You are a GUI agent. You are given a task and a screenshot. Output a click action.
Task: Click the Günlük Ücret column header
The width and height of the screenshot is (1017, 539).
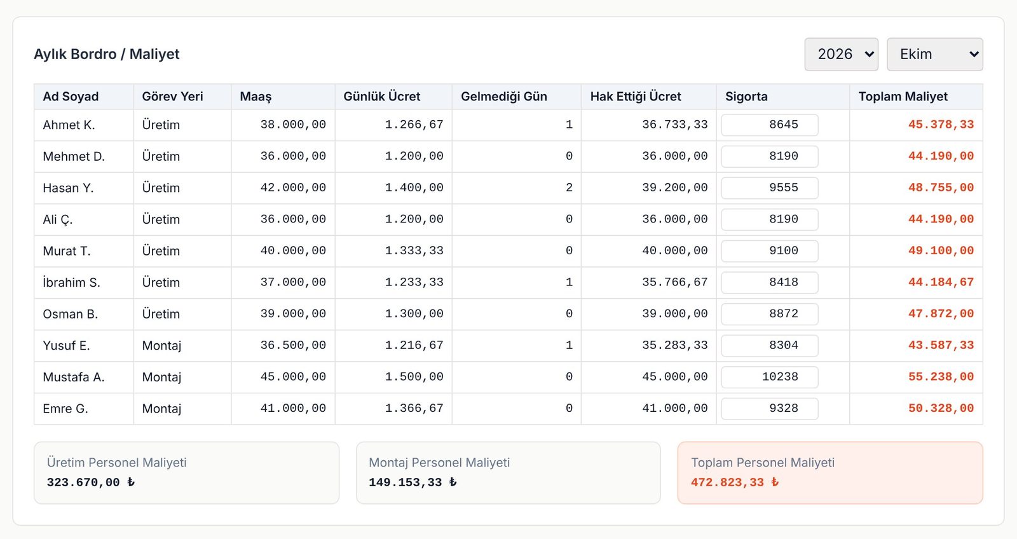pyautogui.click(x=393, y=97)
